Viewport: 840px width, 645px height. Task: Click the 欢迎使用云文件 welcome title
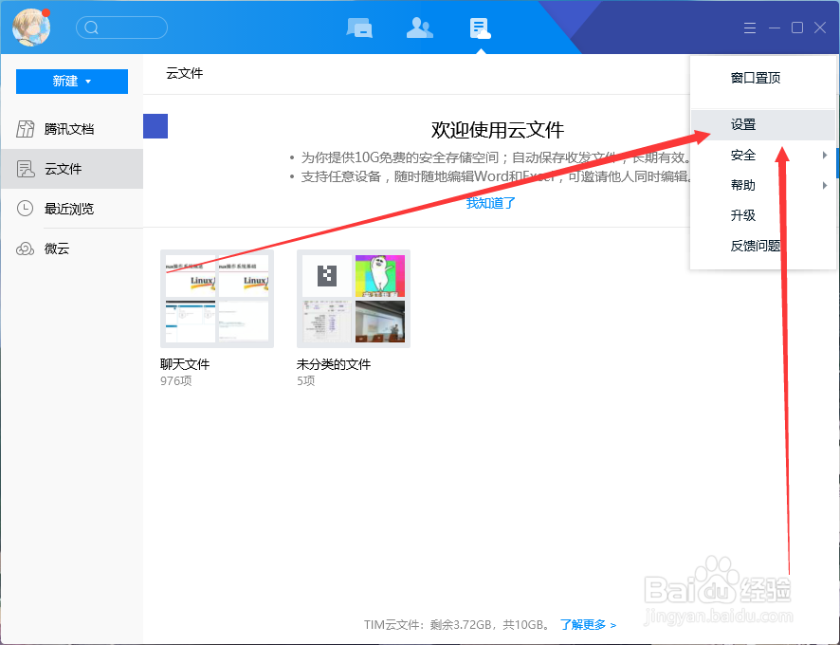click(498, 130)
